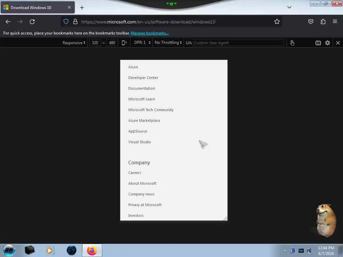The image size is (343, 257).
Task: Open the tracking protection shield
Action: point(66,21)
